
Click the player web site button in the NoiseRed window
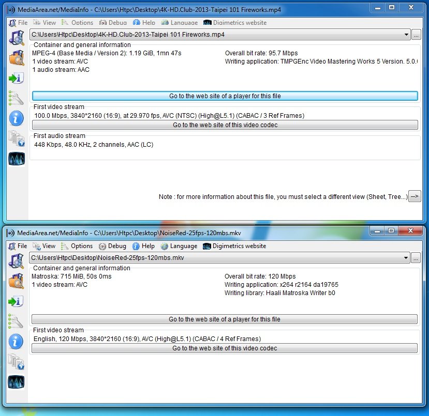(x=225, y=319)
